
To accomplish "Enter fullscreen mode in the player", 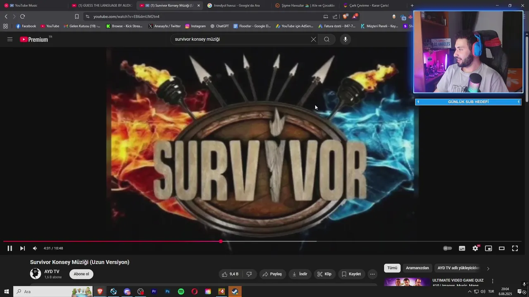I will [x=515, y=248].
